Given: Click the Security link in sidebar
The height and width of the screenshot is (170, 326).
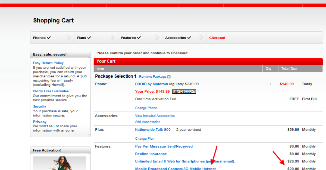Looking at the screenshot, I should 39,107.
